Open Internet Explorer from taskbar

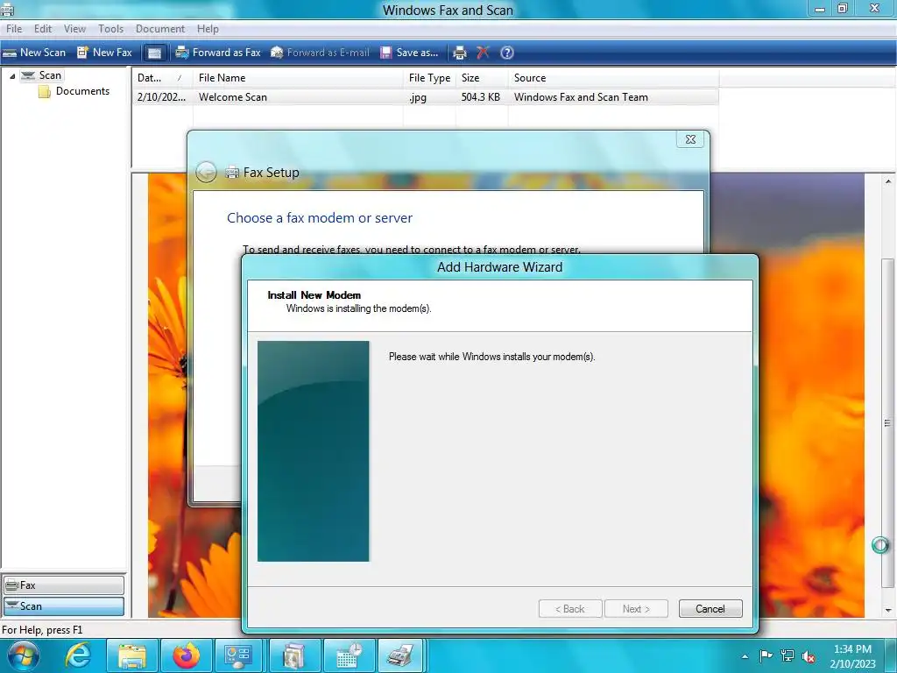[78, 655]
